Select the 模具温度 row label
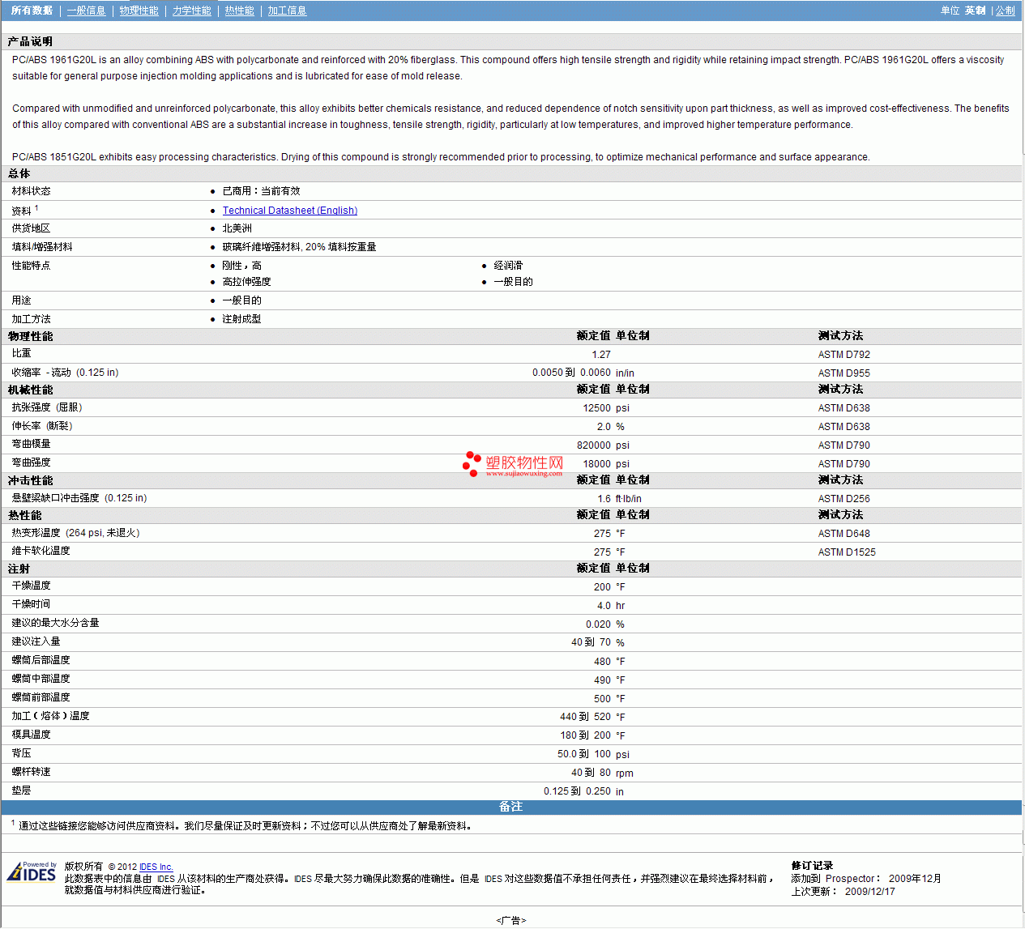Viewport: 1025px width, 929px height. (31, 735)
